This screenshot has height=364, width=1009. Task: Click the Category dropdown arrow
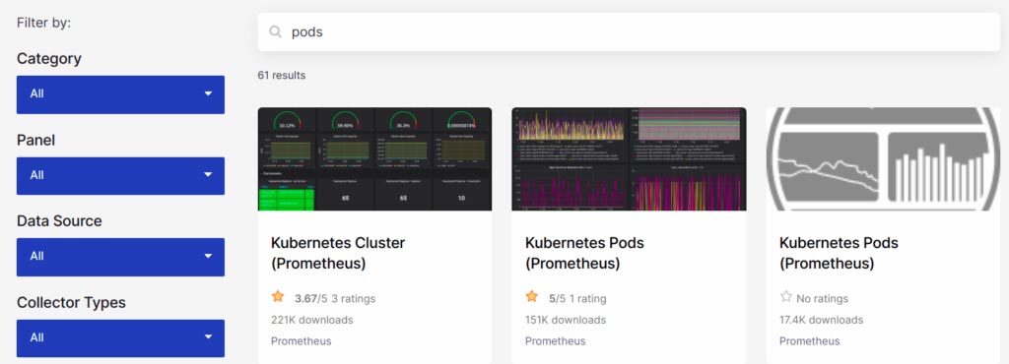click(x=208, y=93)
